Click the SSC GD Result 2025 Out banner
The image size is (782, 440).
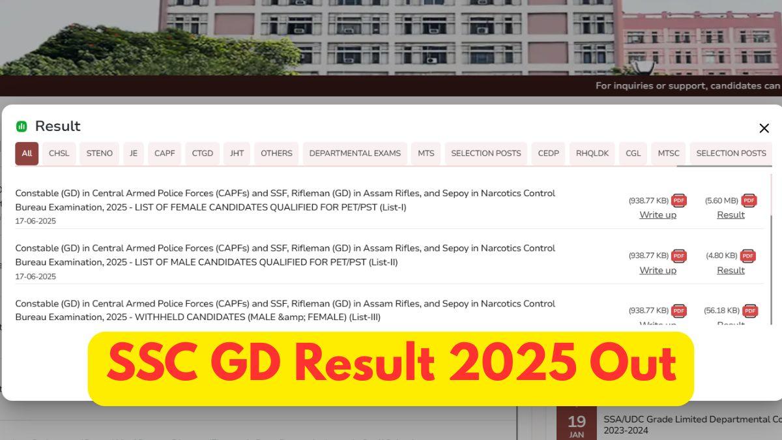coord(391,368)
